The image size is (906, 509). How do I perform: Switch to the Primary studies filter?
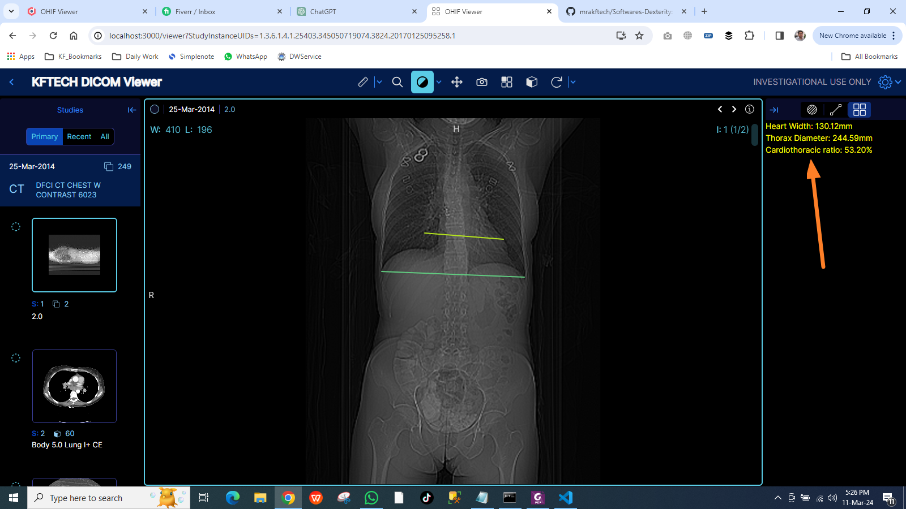tap(44, 136)
